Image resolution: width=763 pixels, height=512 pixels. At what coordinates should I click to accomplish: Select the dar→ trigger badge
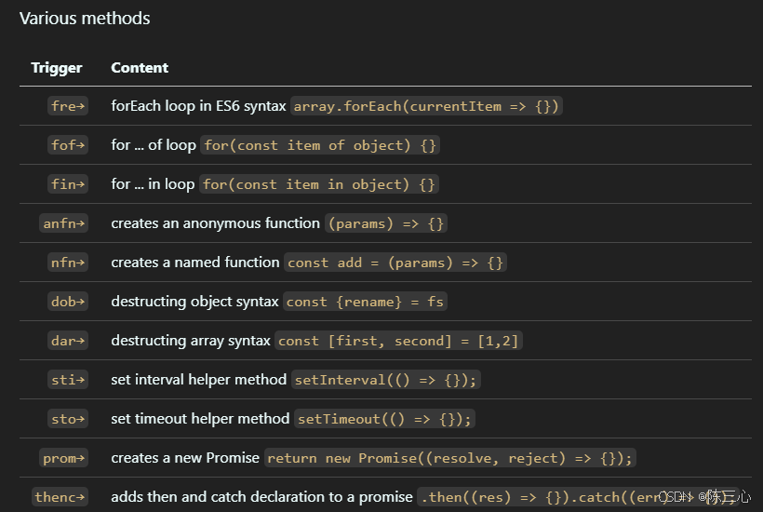(x=68, y=341)
